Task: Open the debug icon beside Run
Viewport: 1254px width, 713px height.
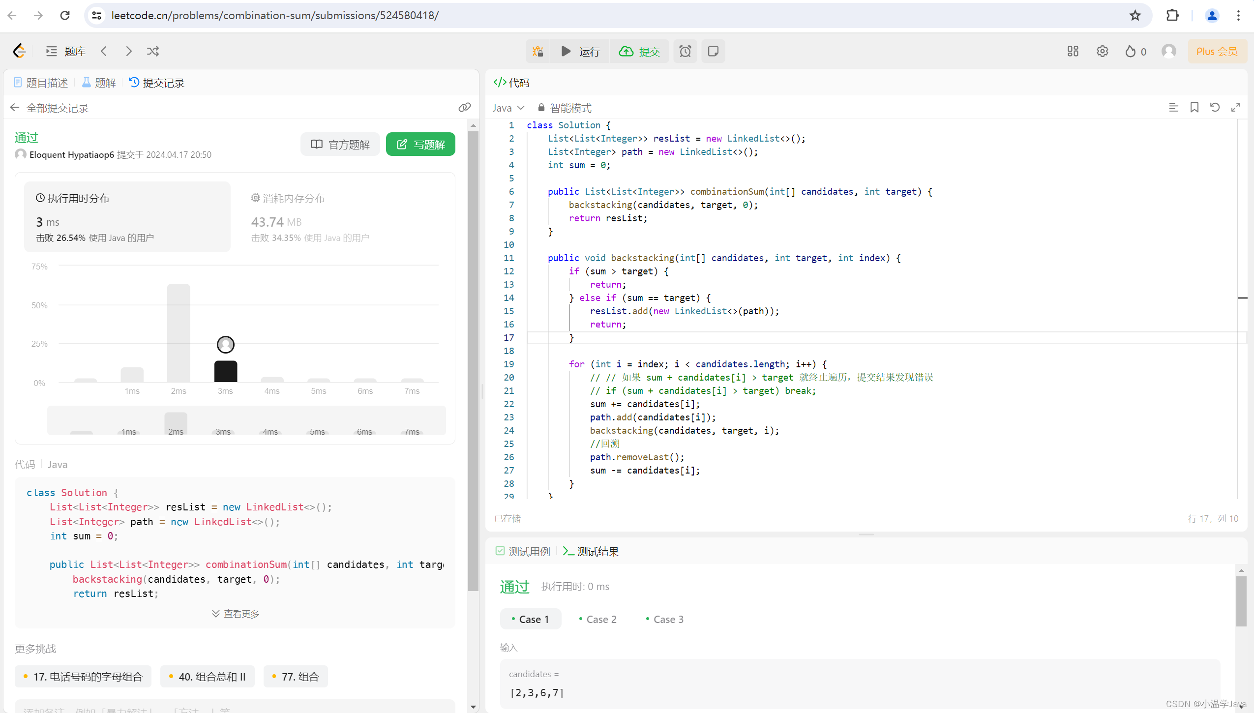Action: [x=538, y=51]
